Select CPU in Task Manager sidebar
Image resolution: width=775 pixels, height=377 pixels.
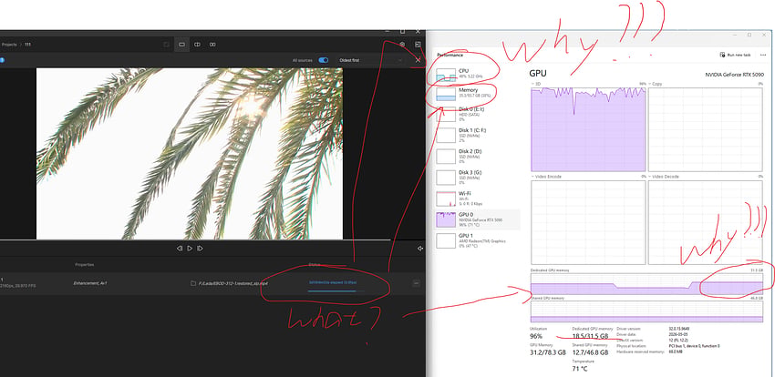(x=477, y=74)
